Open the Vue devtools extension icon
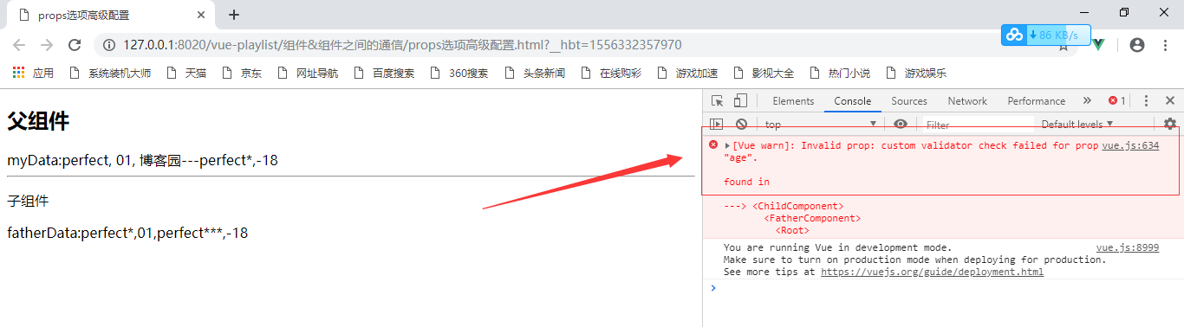Screen dimensions: 1184x327 [1098, 45]
